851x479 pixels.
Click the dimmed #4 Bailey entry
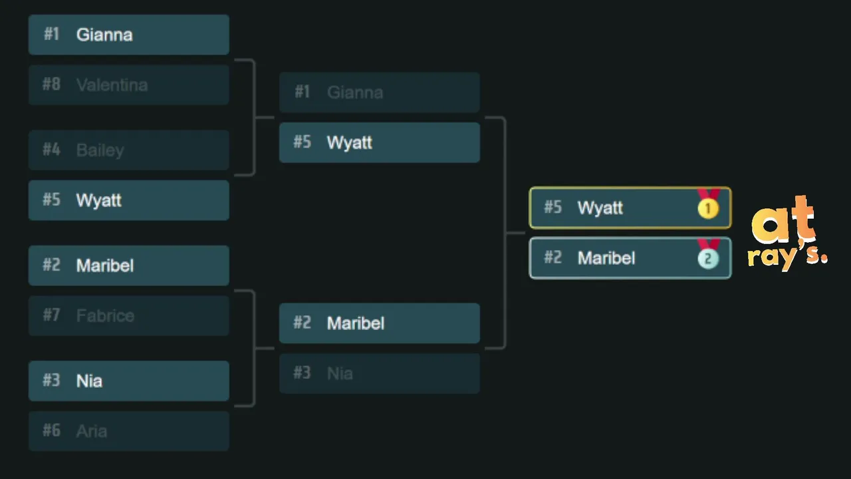click(x=128, y=150)
